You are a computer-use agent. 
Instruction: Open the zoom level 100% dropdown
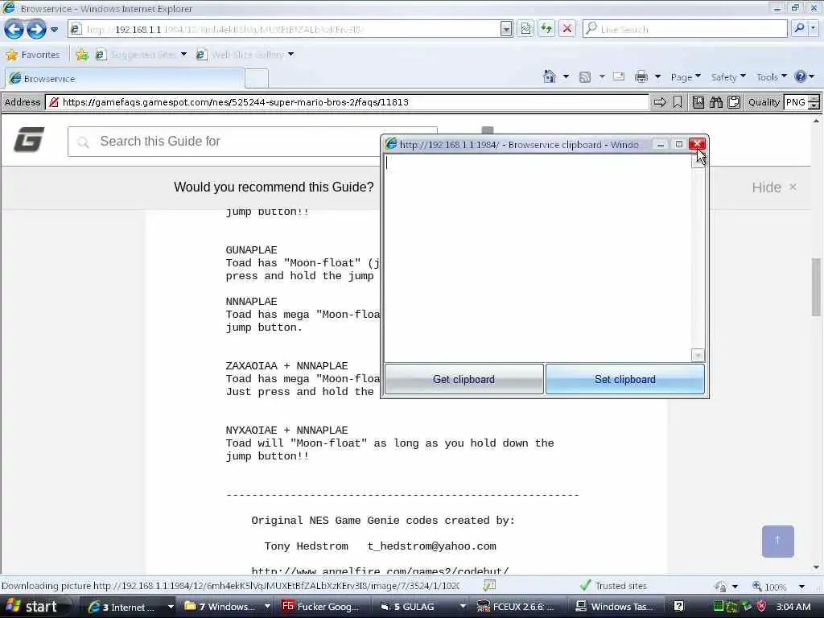coord(801,587)
